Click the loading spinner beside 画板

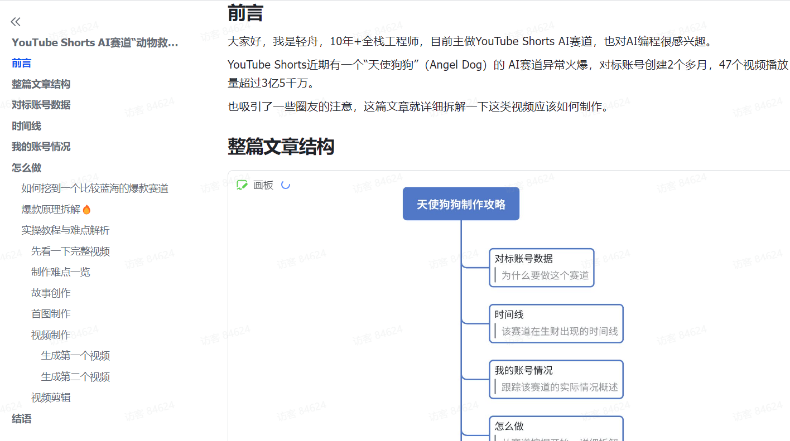[x=286, y=185]
